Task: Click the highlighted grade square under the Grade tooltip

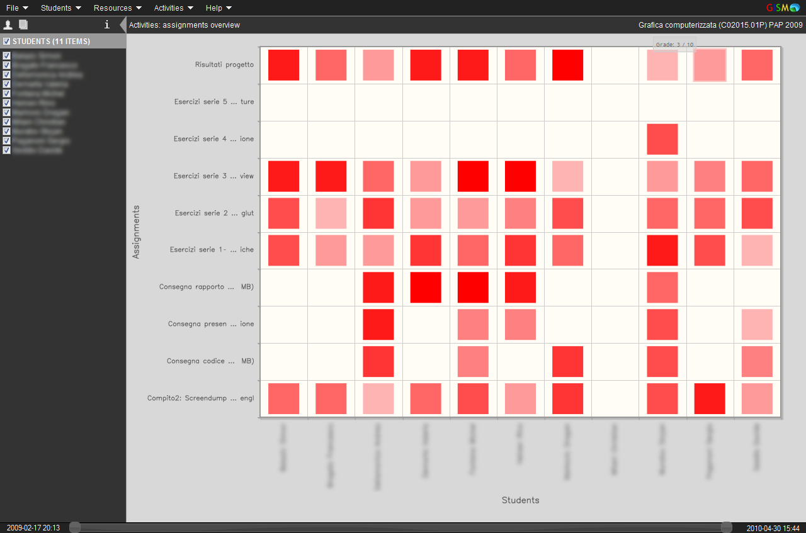Action: 710,65
